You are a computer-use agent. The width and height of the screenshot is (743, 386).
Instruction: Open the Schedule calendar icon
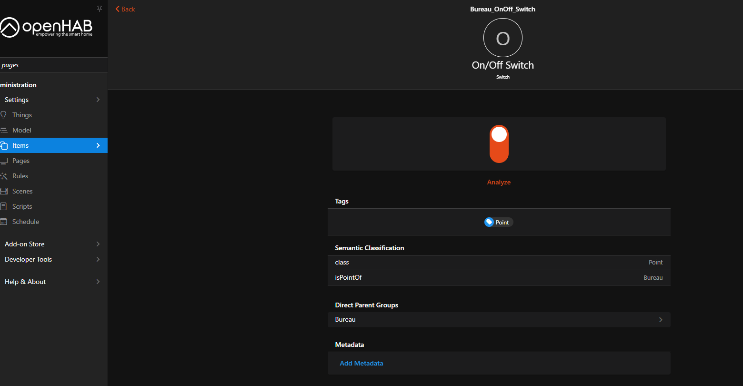click(x=4, y=222)
